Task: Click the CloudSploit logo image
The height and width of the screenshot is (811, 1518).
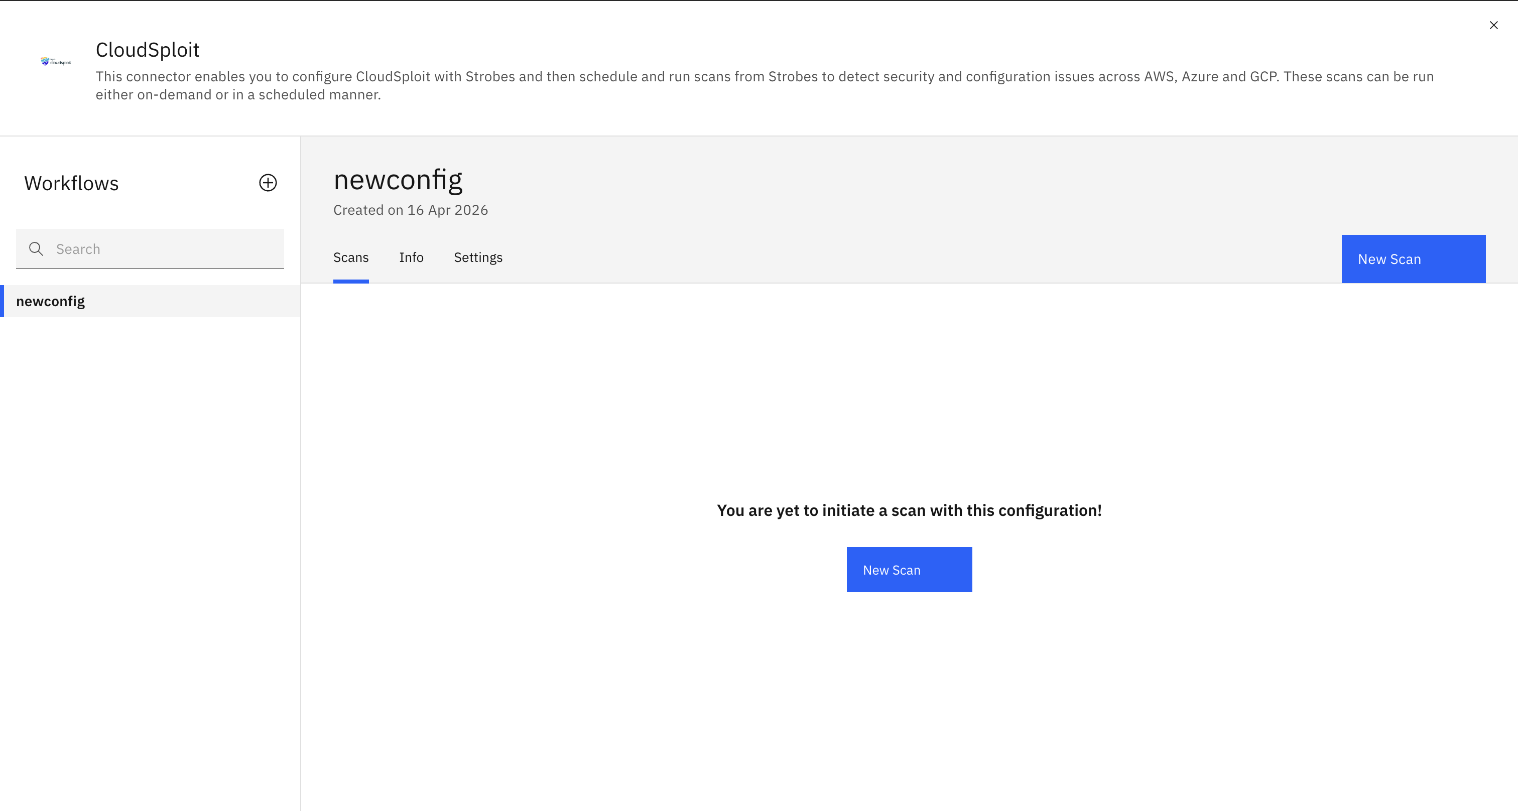Action: point(56,61)
